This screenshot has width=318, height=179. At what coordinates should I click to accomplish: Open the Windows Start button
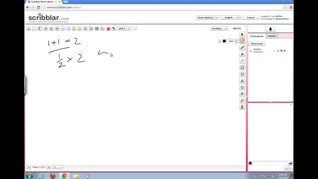click(x=29, y=176)
